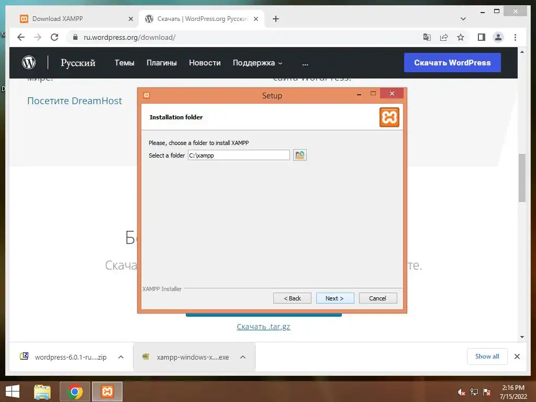
Task: Open the Windows Start menu
Action: tap(13, 392)
